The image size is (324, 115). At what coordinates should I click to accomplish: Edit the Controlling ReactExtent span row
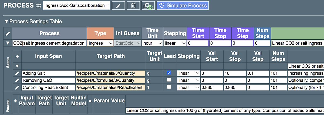pyautogui.click(x=17, y=87)
